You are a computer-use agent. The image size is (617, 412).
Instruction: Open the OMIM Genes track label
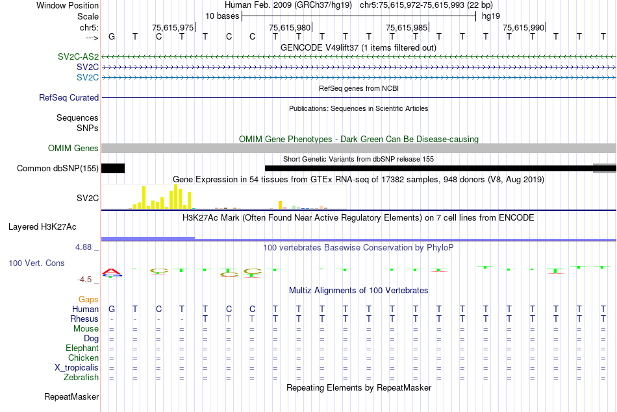73,148
